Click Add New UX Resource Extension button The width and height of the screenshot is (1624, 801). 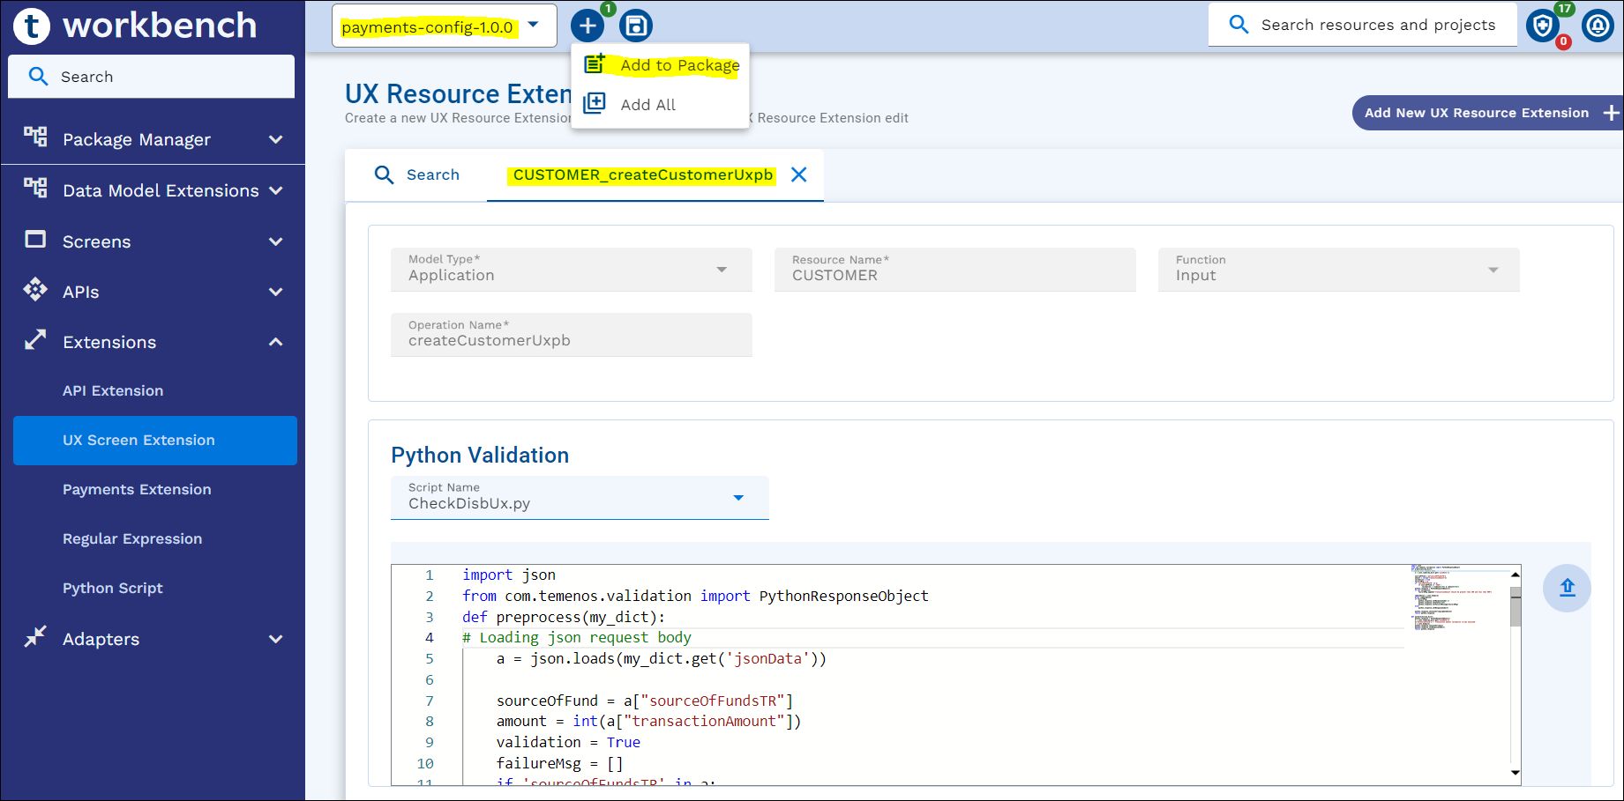click(x=1486, y=113)
